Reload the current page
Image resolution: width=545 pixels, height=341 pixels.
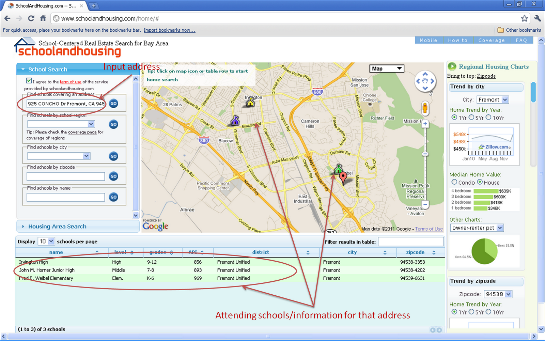pyautogui.click(x=31, y=18)
